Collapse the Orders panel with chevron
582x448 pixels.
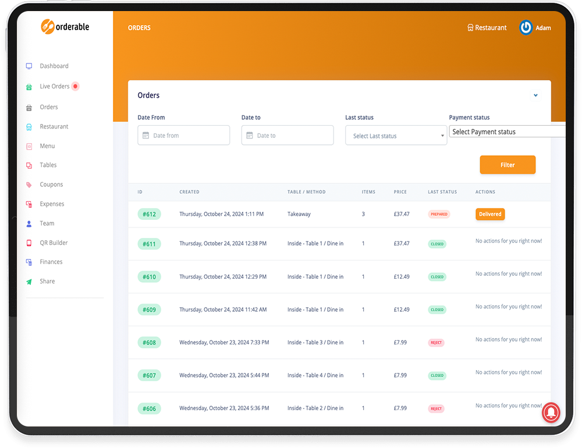point(535,95)
